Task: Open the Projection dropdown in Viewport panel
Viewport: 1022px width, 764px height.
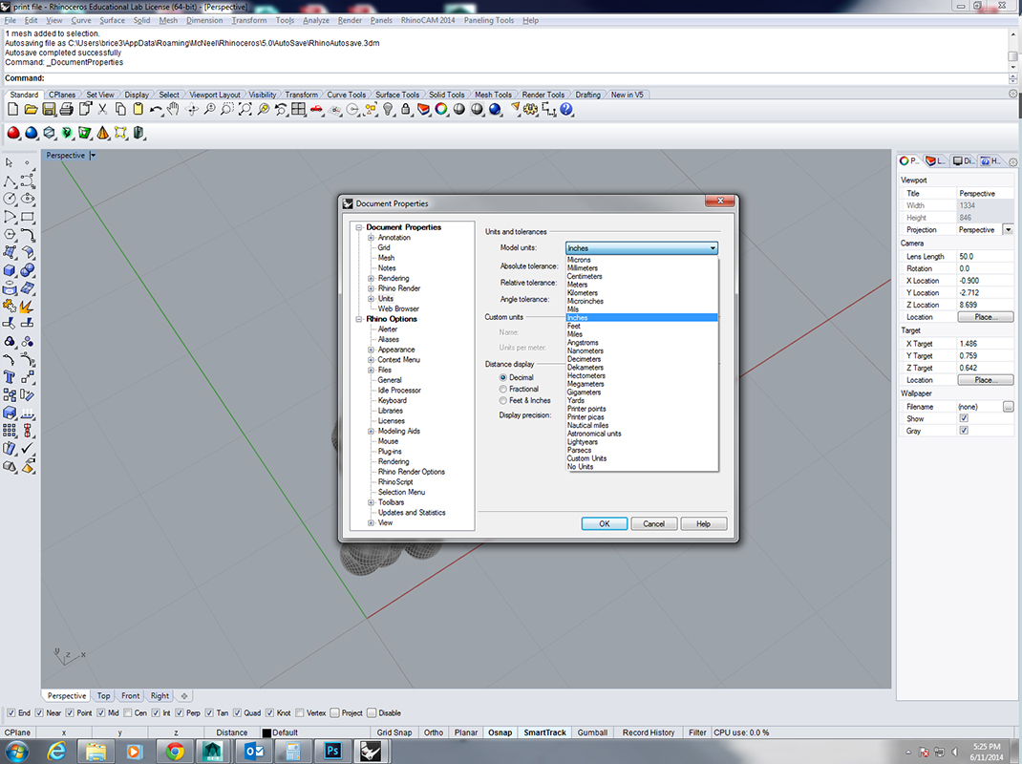Action: tap(1009, 230)
